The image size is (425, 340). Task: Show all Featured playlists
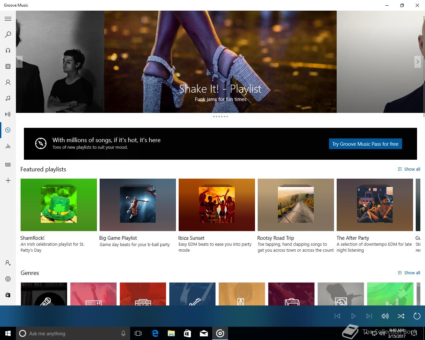coord(409,169)
